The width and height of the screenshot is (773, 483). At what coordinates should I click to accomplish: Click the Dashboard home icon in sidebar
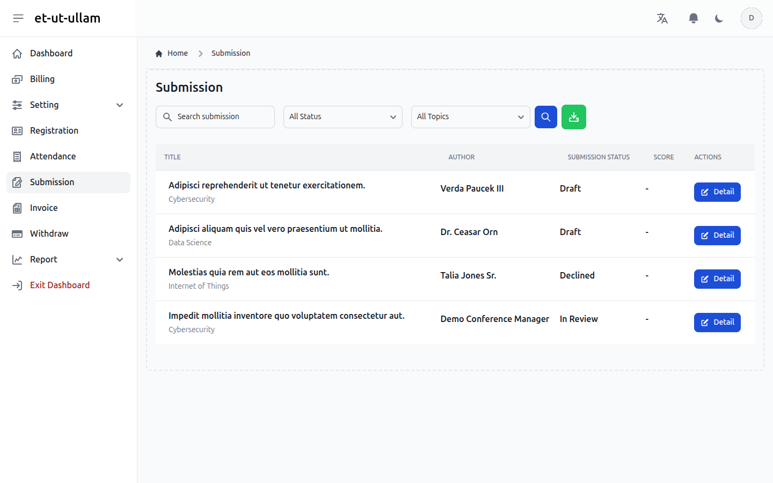pos(17,54)
